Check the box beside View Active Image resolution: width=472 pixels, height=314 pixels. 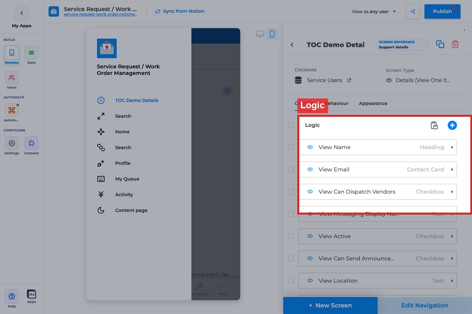[291, 236]
